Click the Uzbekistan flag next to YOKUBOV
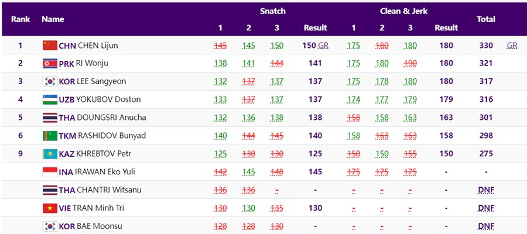This screenshot has height=234, width=527. 49,99
